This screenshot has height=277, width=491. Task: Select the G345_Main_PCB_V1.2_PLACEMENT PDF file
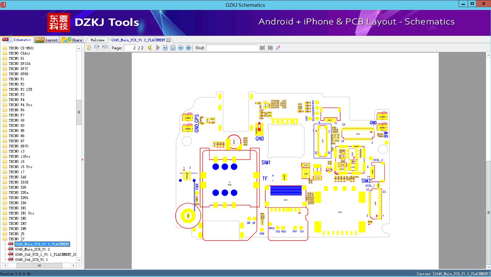tap(42, 244)
